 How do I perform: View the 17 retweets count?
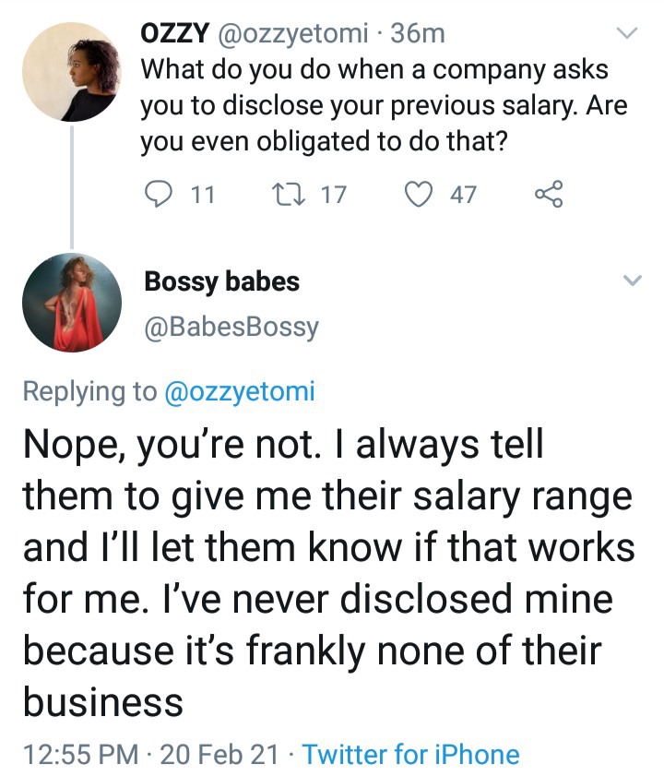pyautogui.click(x=334, y=195)
